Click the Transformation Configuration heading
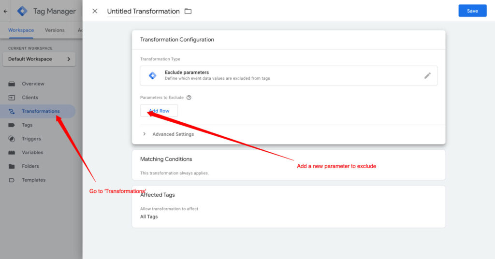Viewport: 495px width, 259px height. [x=177, y=40]
